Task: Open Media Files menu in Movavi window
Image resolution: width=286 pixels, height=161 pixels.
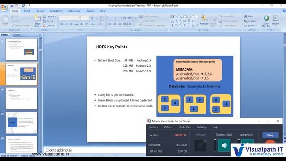Action: pos(185,127)
